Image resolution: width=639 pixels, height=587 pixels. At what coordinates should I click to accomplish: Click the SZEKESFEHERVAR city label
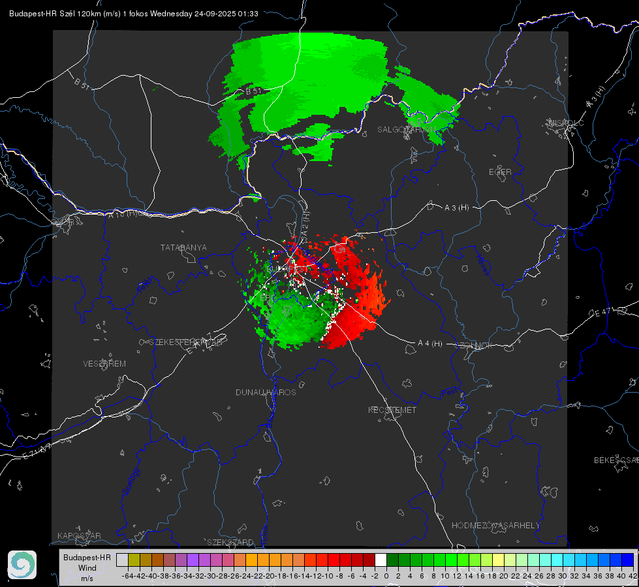[x=187, y=342]
